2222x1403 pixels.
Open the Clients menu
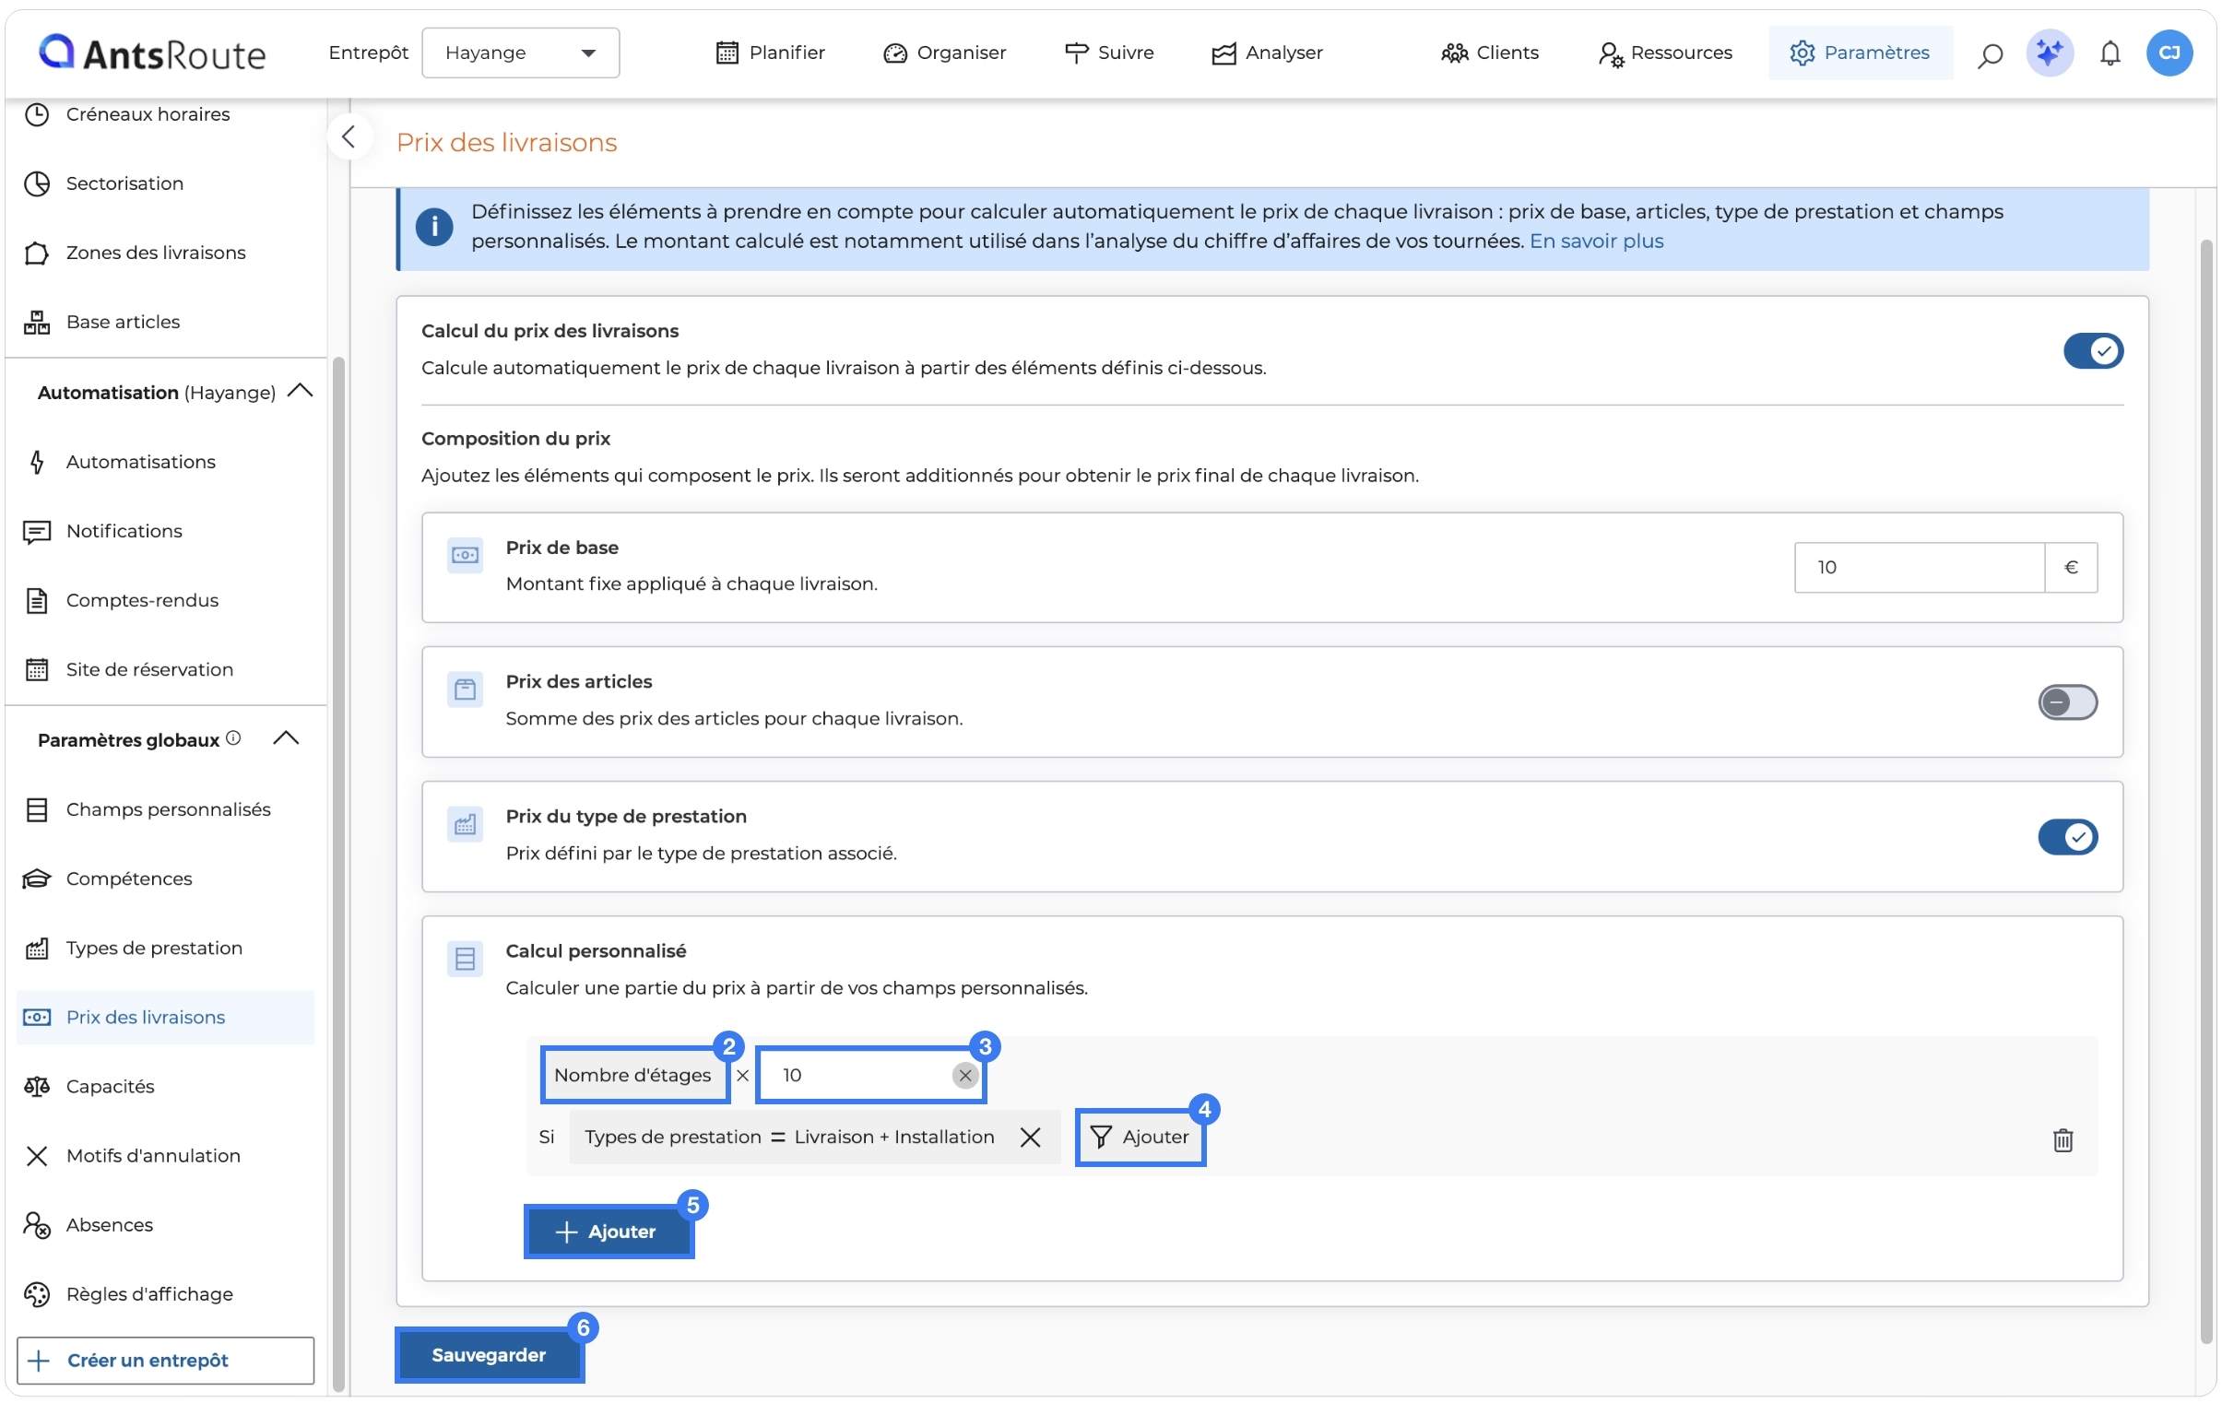pyautogui.click(x=1490, y=53)
